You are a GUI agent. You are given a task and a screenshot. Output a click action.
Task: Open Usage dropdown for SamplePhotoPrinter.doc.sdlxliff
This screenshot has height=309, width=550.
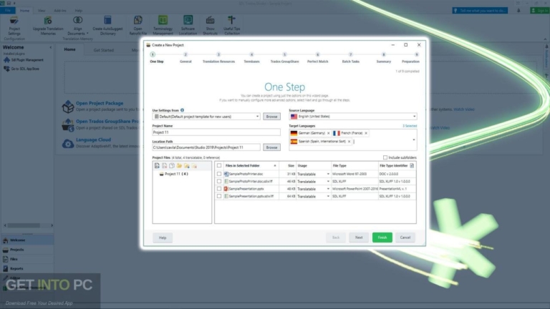328,182
